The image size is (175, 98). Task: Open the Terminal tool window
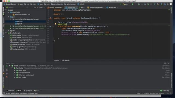tap(10, 91)
